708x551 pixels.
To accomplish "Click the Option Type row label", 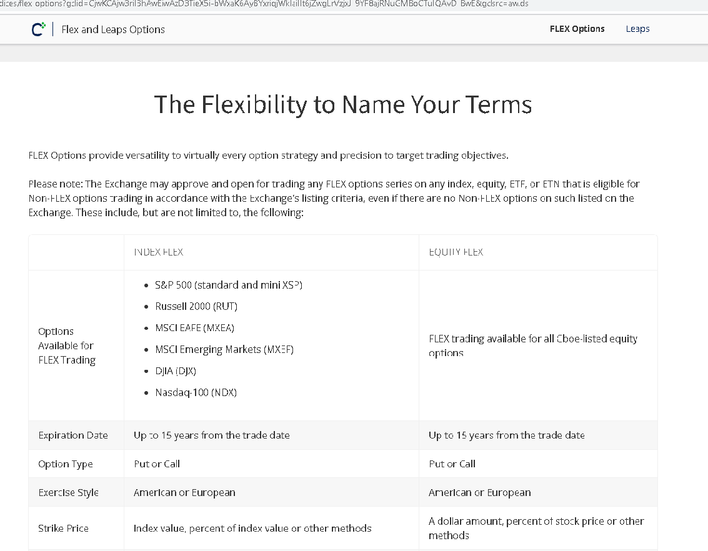I will point(66,464).
